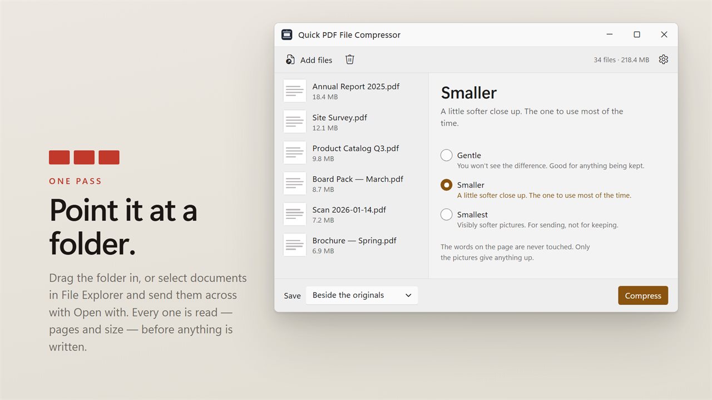The height and width of the screenshot is (400, 712).
Task: Click the Board Pack — March.pdf document icon
Action: pyautogui.click(x=295, y=183)
